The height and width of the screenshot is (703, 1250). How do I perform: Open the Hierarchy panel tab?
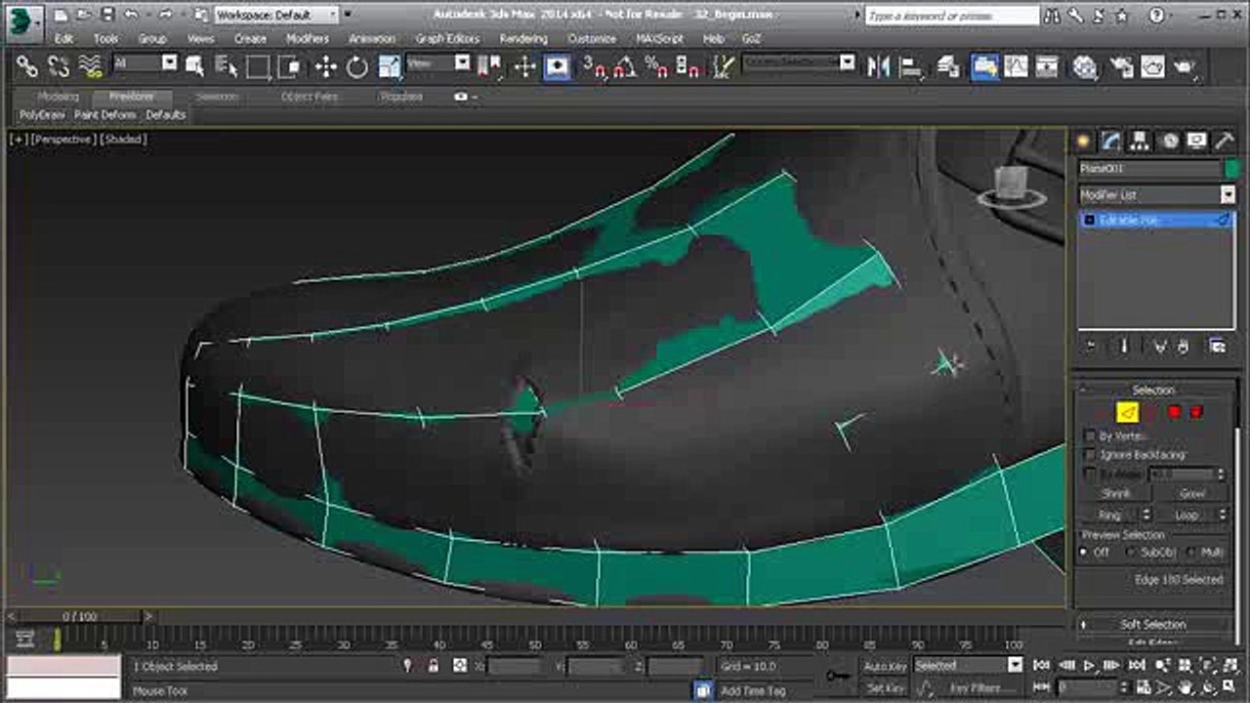1140,141
